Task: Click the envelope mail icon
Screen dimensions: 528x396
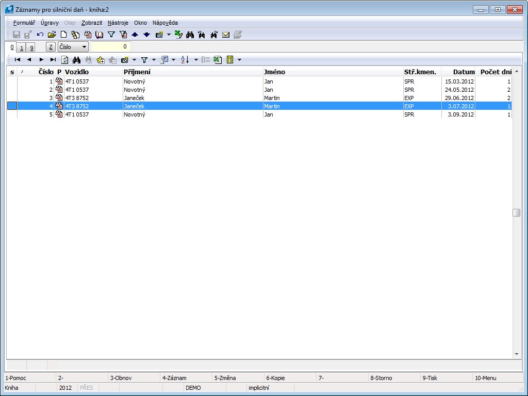Action: tap(226, 35)
